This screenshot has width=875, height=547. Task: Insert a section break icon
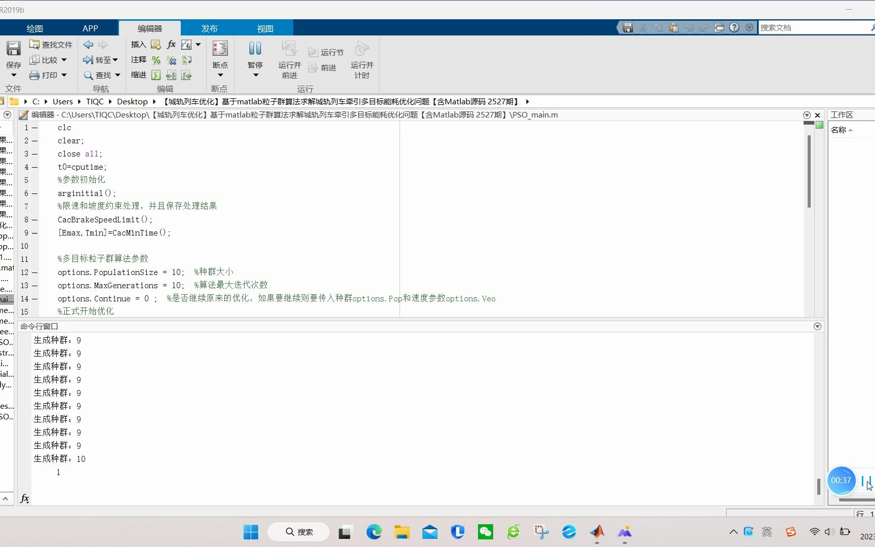(x=156, y=45)
